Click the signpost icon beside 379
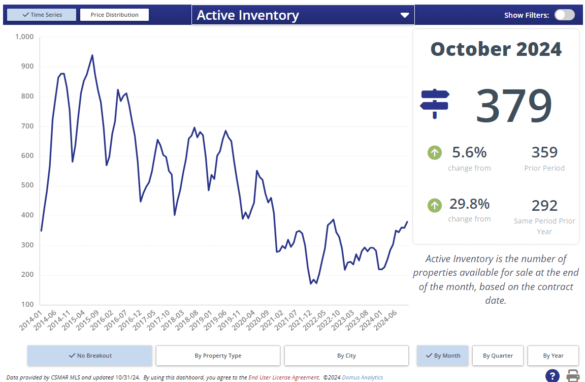Screen dimensions: 585x382 coord(434,104)
